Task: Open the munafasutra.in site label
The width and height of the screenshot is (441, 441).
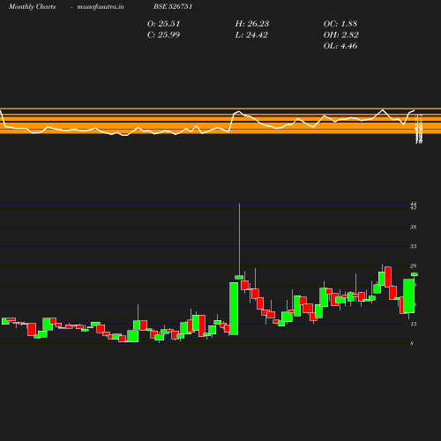Action: coord(101,6)
